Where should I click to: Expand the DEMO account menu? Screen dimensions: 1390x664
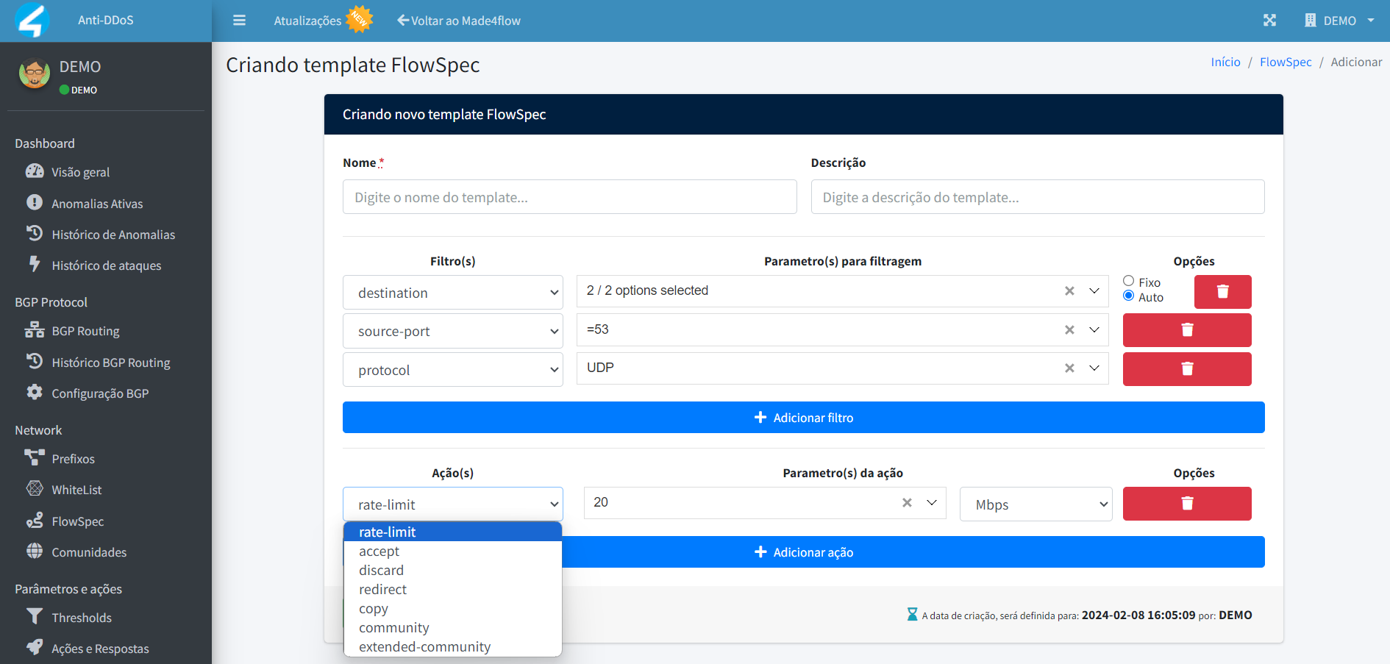click(x=1339, y=20)
